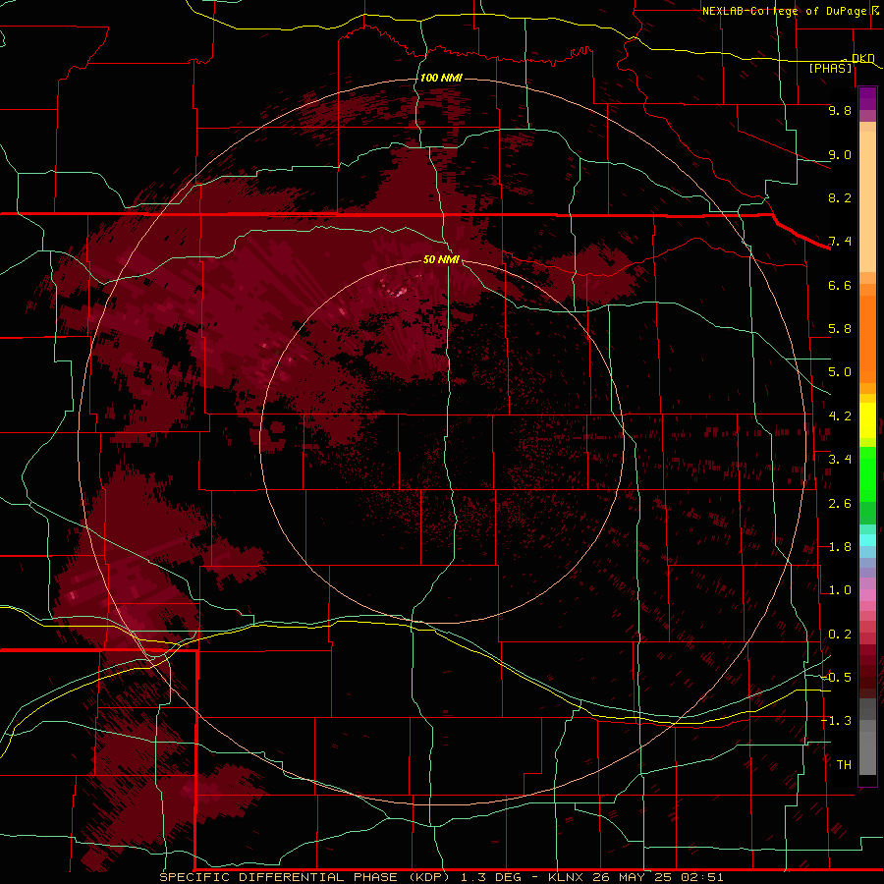Click the [PHAS] legend unit label

(830, 68)
